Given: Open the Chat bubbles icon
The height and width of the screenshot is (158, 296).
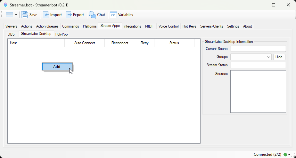Looking at the screenshot, I should coord(92,15).
